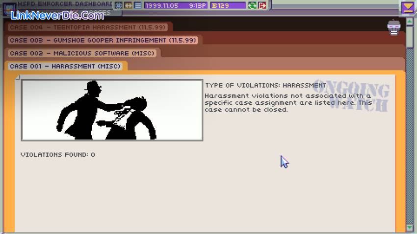The image size is (417, 234).
Task: Click the HSPD Enforcer Dashboard title
Action: click(65, 4)
